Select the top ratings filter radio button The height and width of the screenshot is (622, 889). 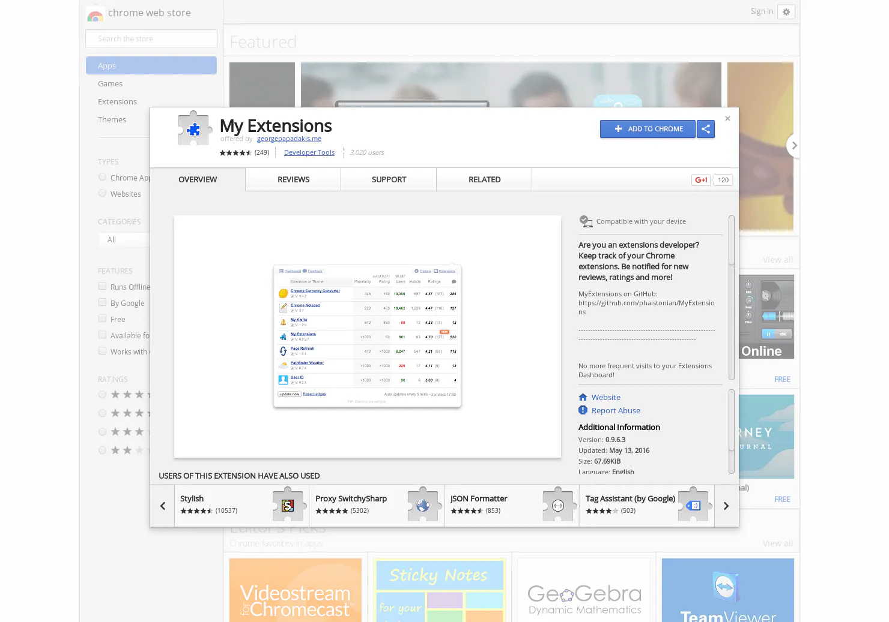(x=102, y=395)
